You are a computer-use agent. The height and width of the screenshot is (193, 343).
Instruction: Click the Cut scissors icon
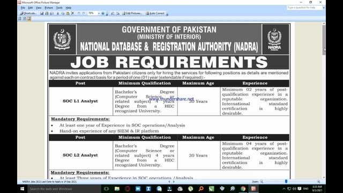[x=58, y=13]
